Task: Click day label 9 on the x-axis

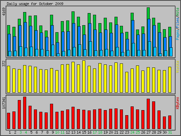Action: coord(53,132)
